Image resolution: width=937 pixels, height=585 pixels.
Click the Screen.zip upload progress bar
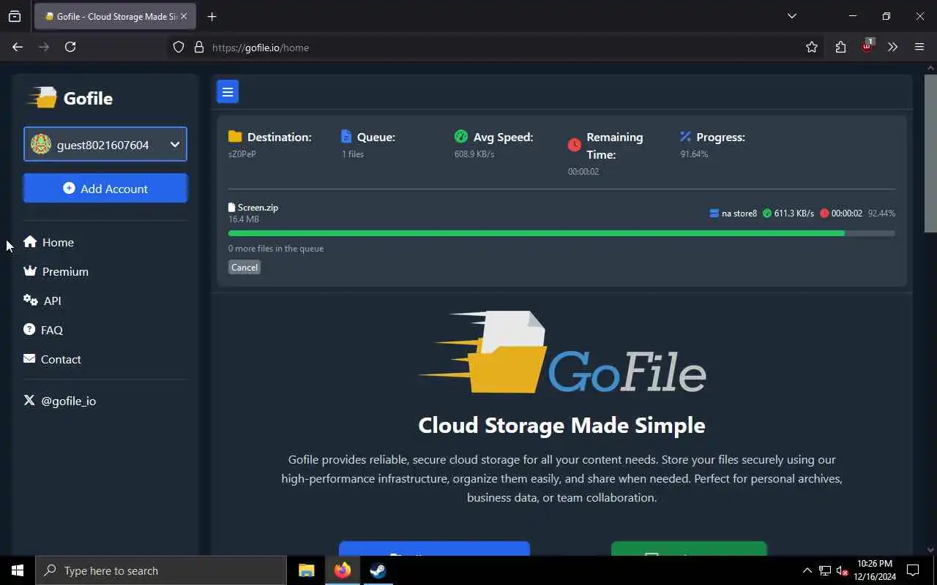561,233
